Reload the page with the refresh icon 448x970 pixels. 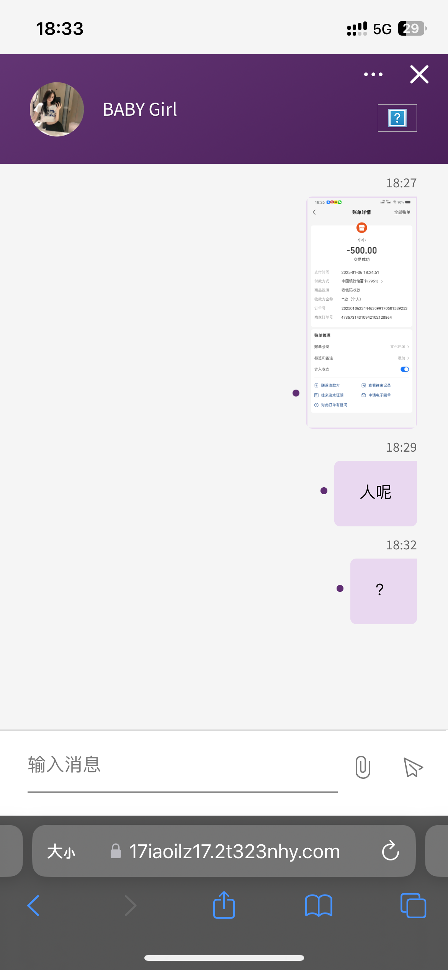pos(390,851)
